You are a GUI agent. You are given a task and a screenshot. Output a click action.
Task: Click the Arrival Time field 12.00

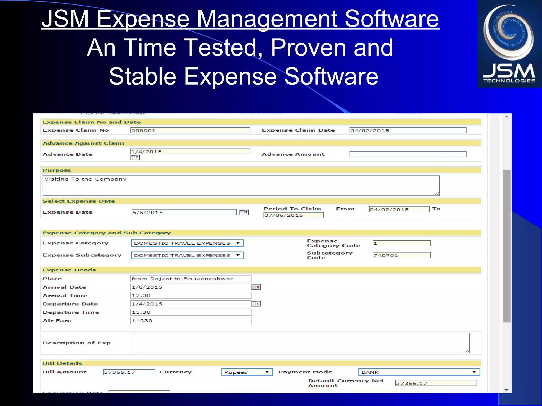[191, 296]
